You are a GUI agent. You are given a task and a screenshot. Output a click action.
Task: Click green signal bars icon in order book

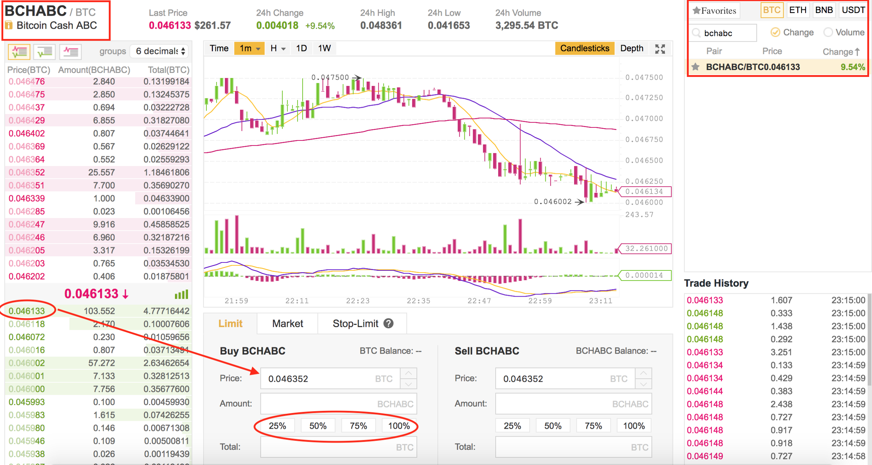tap(181, 294)
